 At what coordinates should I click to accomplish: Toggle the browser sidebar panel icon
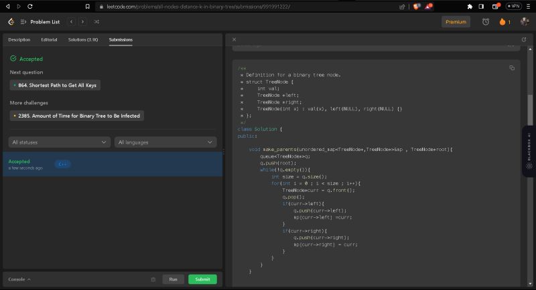coord(481,7)
